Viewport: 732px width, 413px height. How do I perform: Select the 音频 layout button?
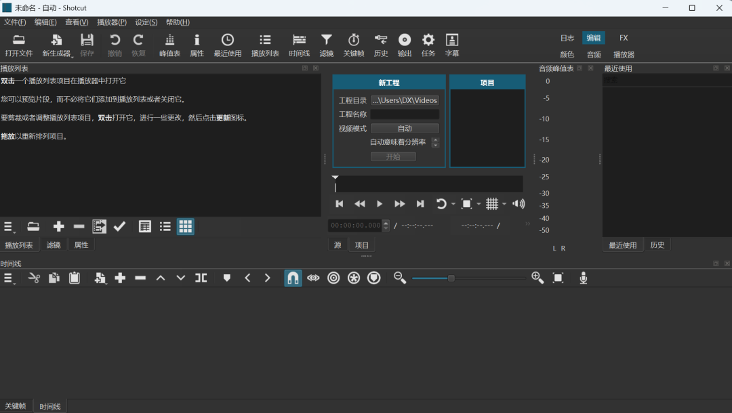pyautogui.click(x=594, y=54)
